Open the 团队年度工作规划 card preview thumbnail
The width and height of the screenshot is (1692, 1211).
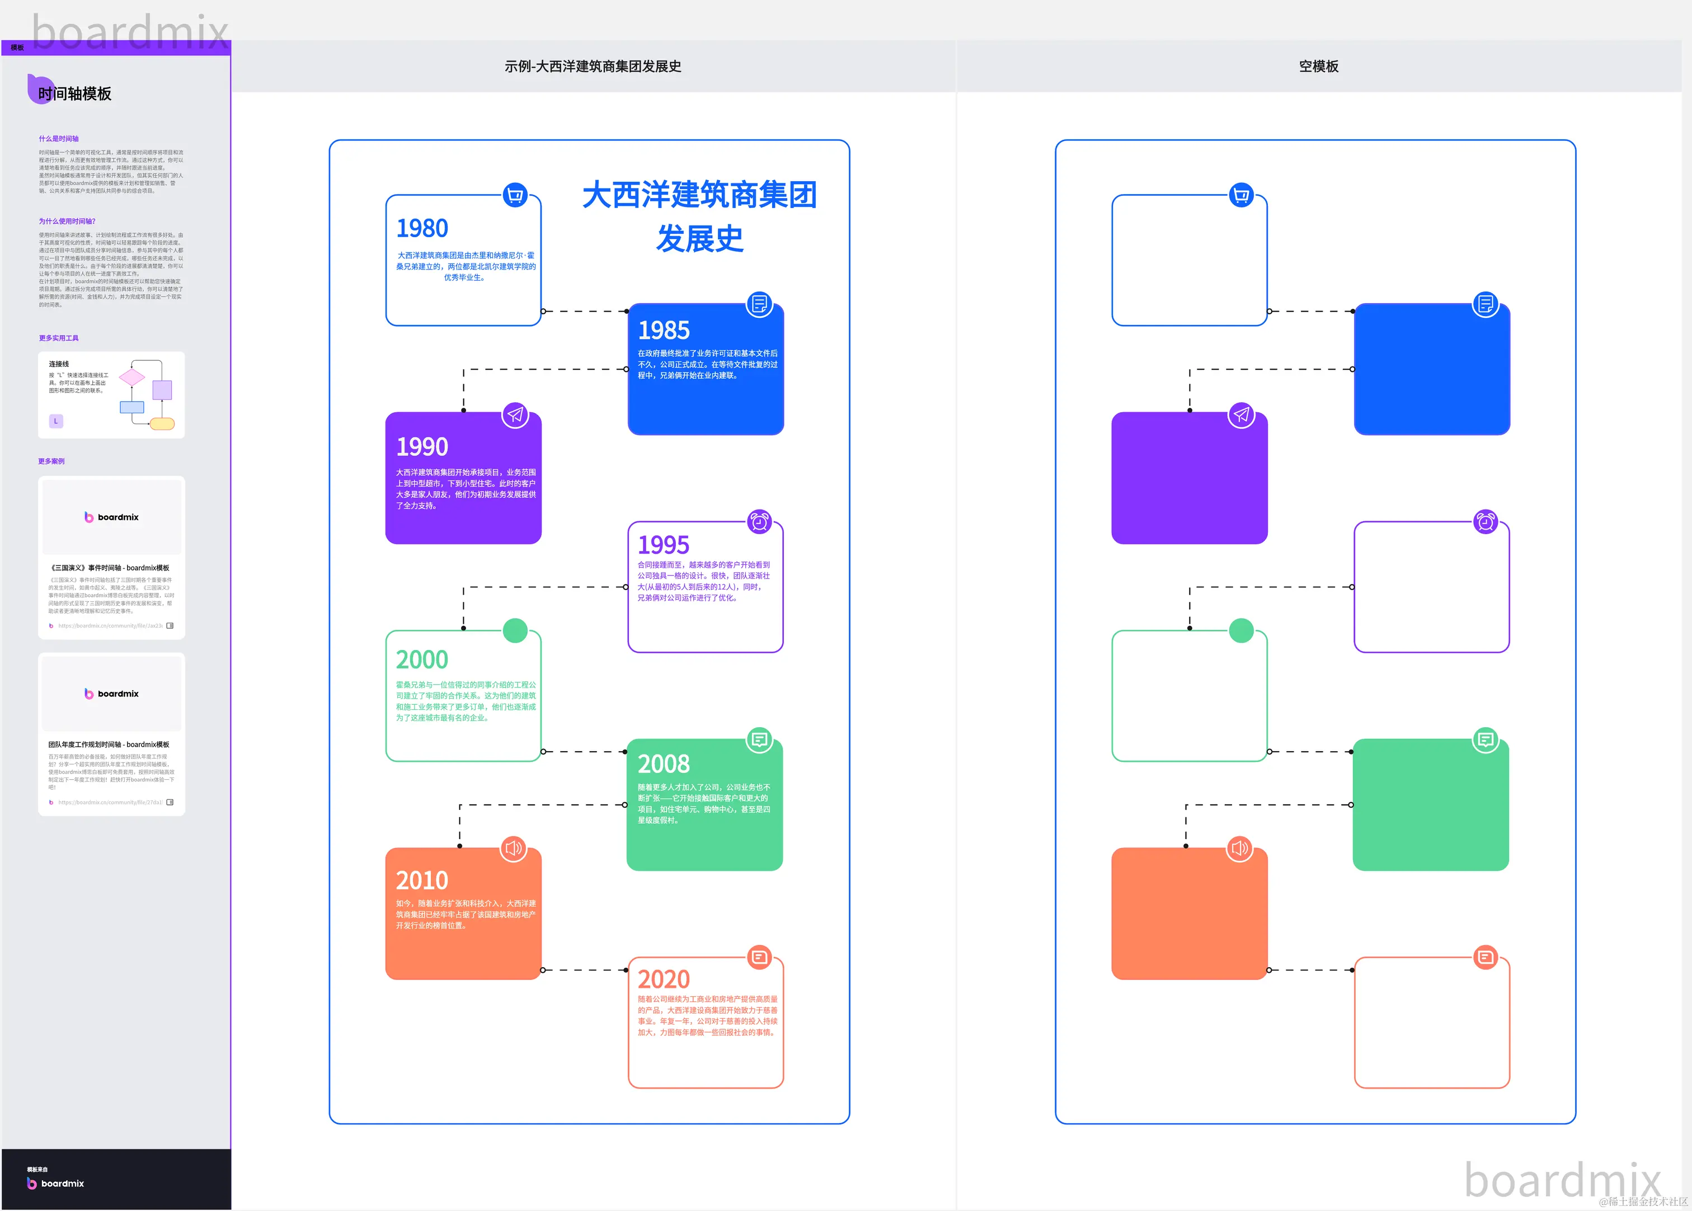[111, 694]
